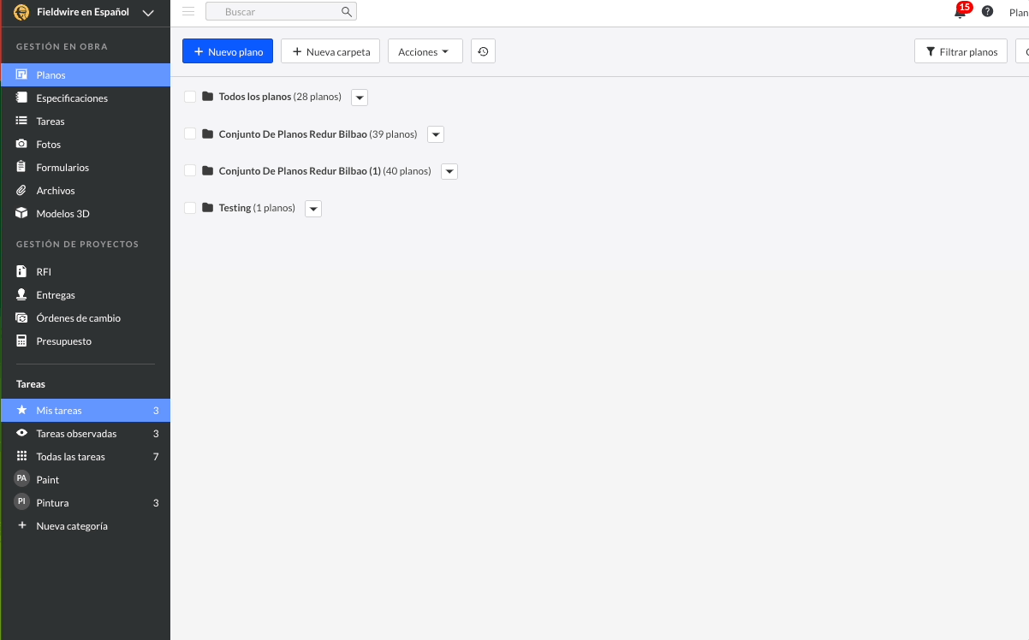Open the Todos los planos folder name

255,97
